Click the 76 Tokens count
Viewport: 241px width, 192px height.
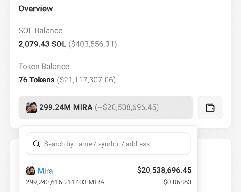tap(36, 80)
